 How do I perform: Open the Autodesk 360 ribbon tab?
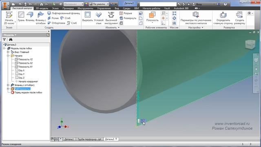(x=181, y=8)
